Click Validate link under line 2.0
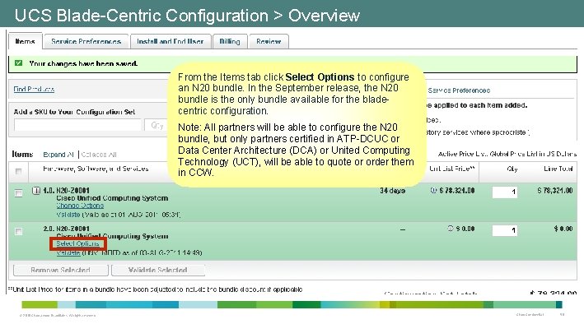 (x=68, y=253)
